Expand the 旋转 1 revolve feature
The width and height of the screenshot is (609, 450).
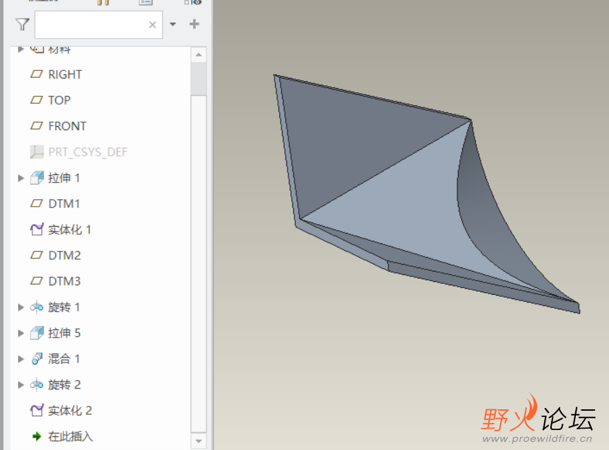(x=21, y=307)
